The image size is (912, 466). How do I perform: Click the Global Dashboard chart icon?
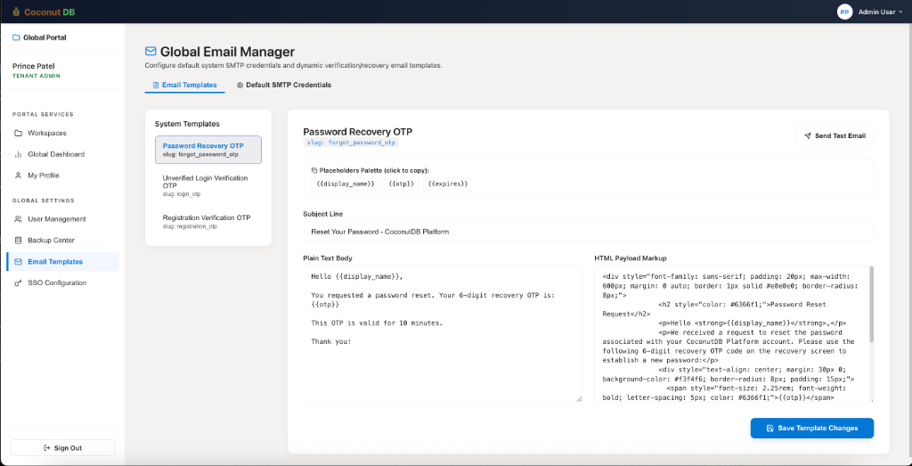coord(18,154)
